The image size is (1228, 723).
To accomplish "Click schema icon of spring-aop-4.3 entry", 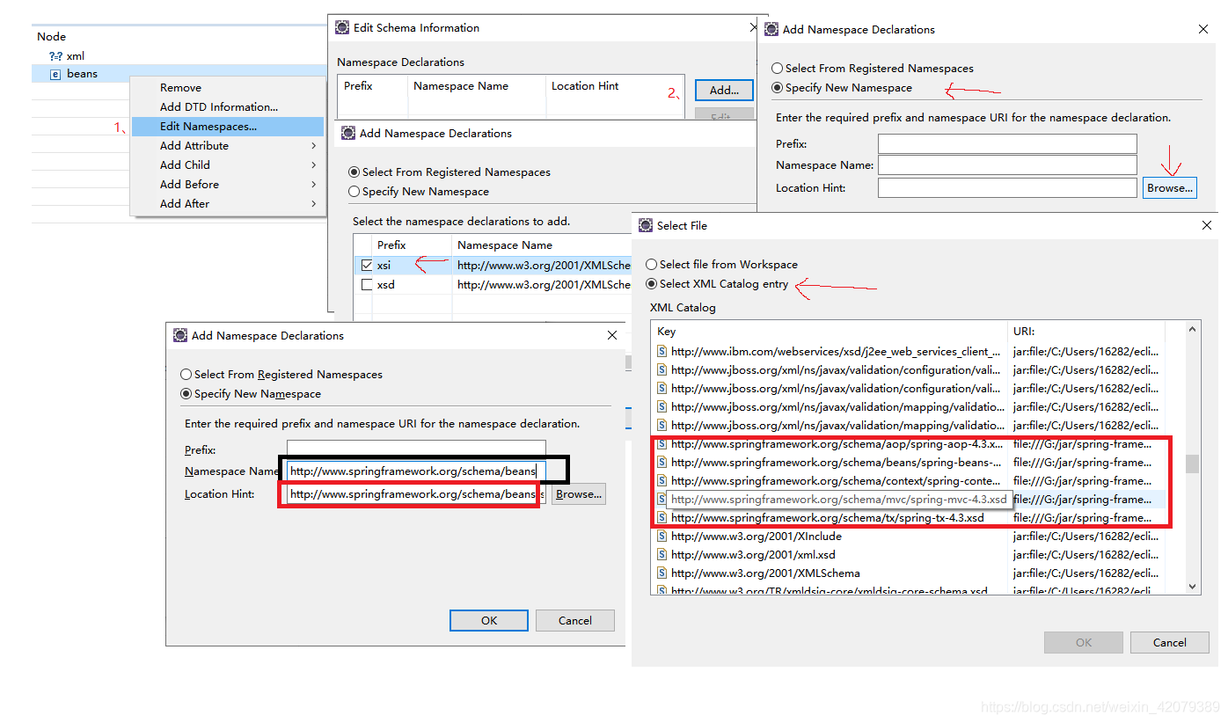I will [x=662, y=443].
